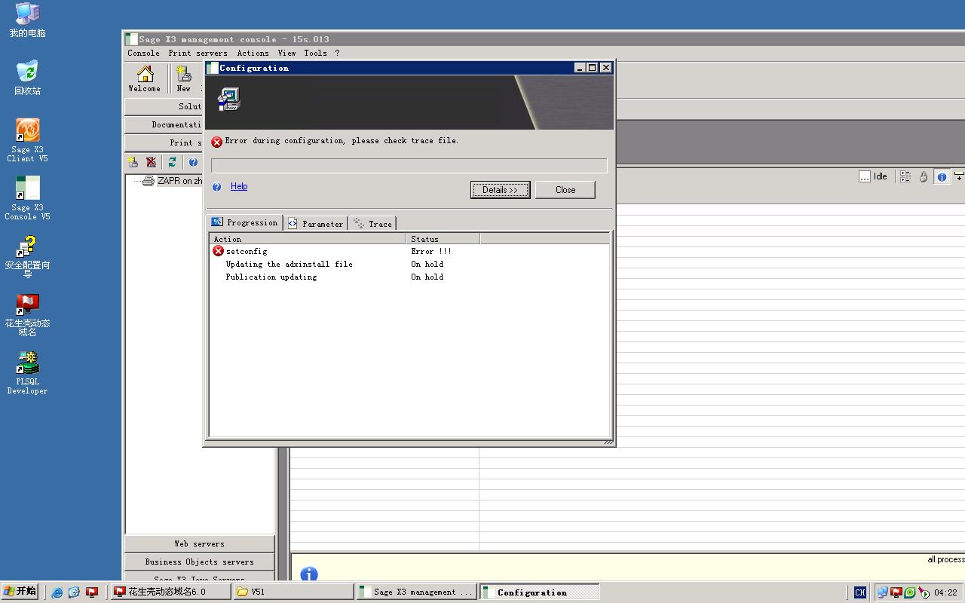Image resolution: width=965 pixels, height=603 pixels.
Task: Click the green refresh arrows icon
Action: pos(172,162)
